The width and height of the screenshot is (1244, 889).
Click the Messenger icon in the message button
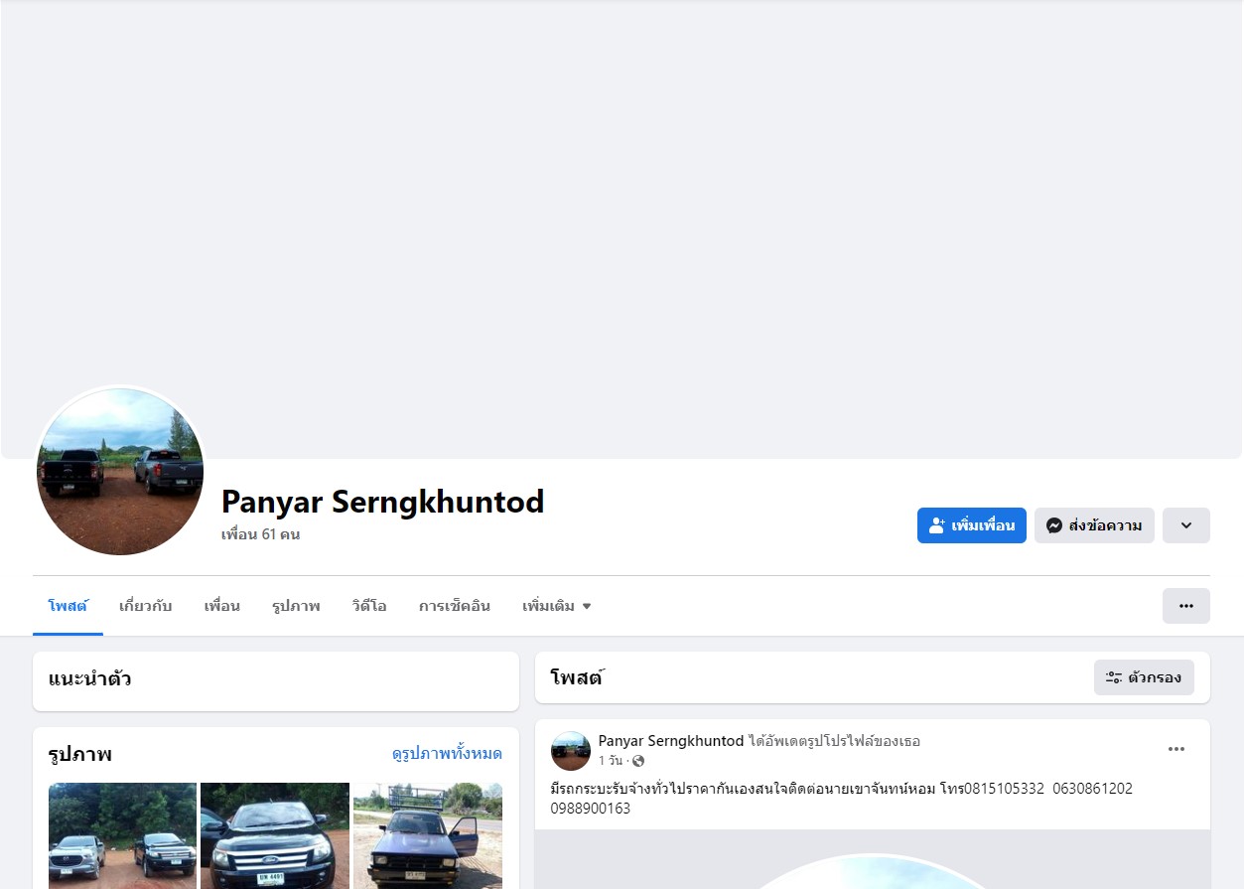pyautogui.click(x=1054, y=525)
